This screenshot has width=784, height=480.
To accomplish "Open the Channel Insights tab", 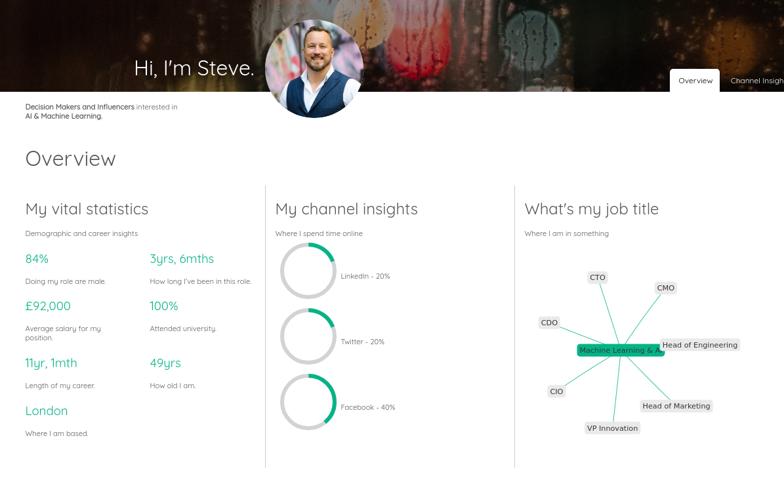I will [x=756, y=81].
